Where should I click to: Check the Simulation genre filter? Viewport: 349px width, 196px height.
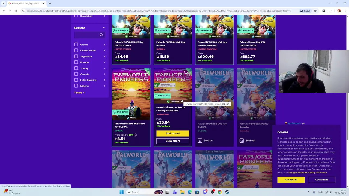pyautogui.click(x=76, y=16)
